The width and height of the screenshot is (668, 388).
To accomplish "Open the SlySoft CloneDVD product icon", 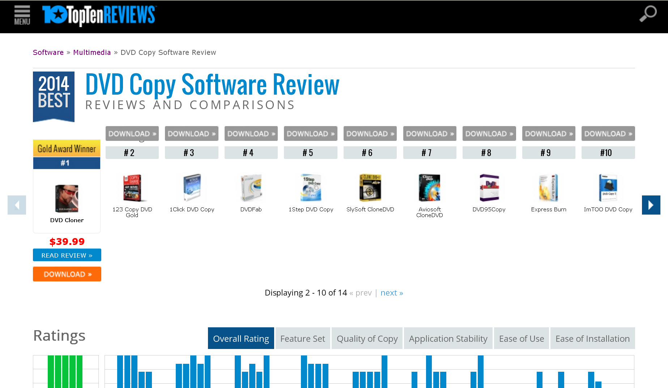I will [x=370, y=188].
